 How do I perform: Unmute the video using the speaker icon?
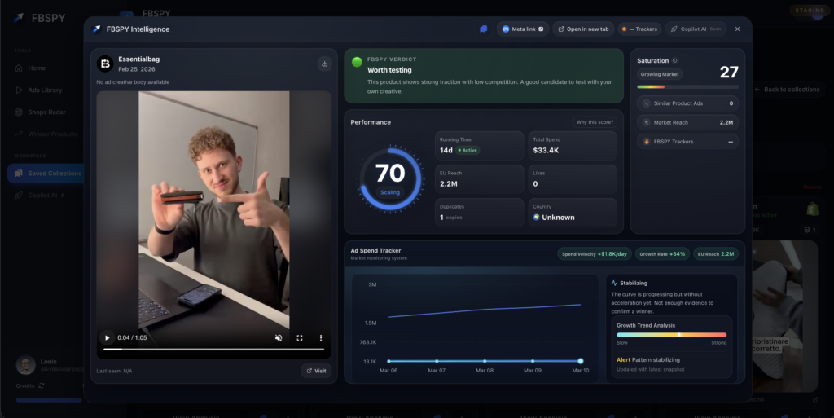pyautogui.click(x=279, y=337)
